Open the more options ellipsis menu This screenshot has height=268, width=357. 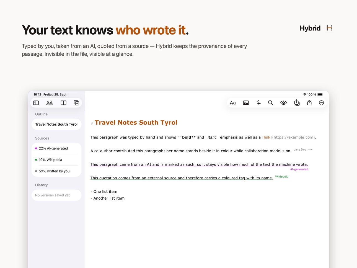[321, 103]
